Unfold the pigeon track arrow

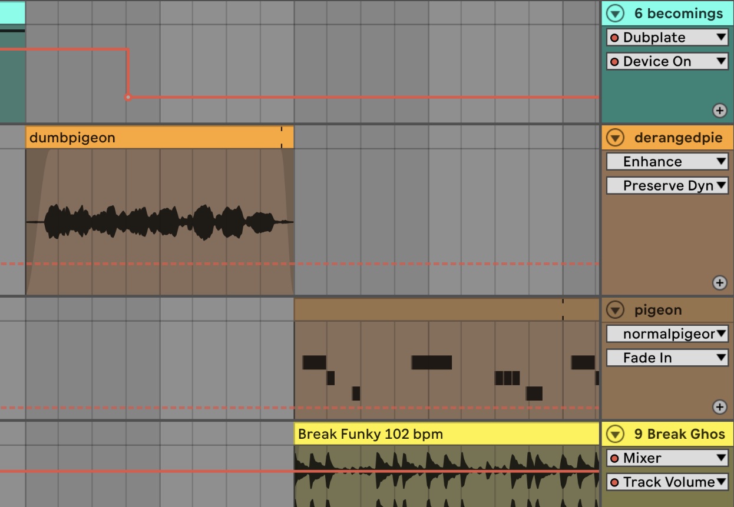[x=615, y=309]
